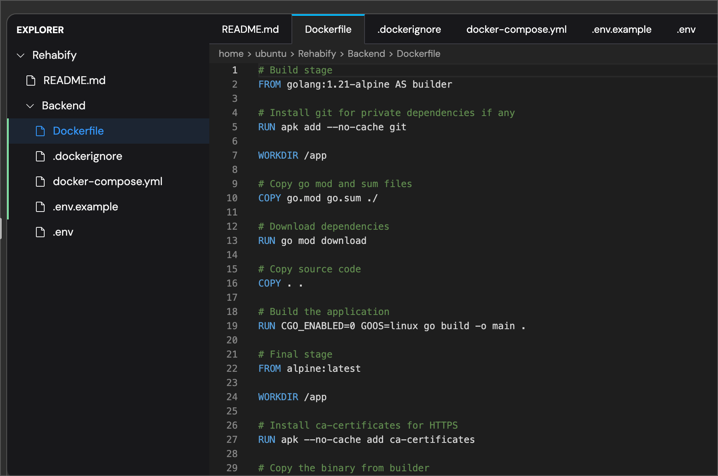The width and height of the screenshot is (718, 476).
Task: Click '# Copy the binary from builder' comment
Action: [344, 468]
